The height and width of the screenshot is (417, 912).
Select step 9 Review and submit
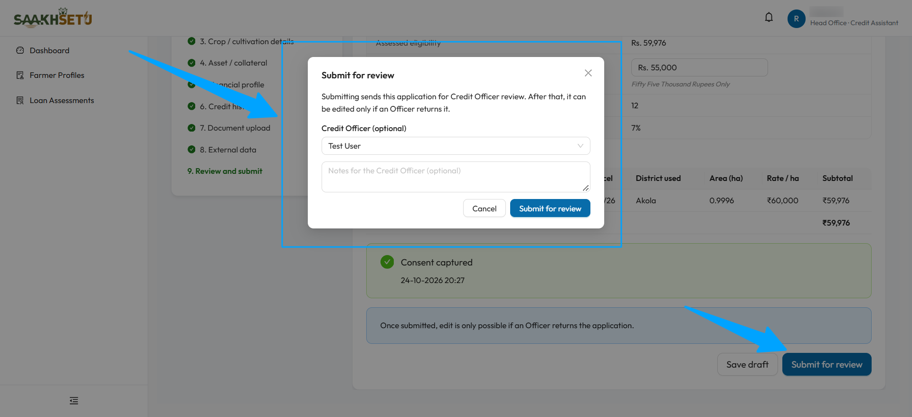point(225,171)
